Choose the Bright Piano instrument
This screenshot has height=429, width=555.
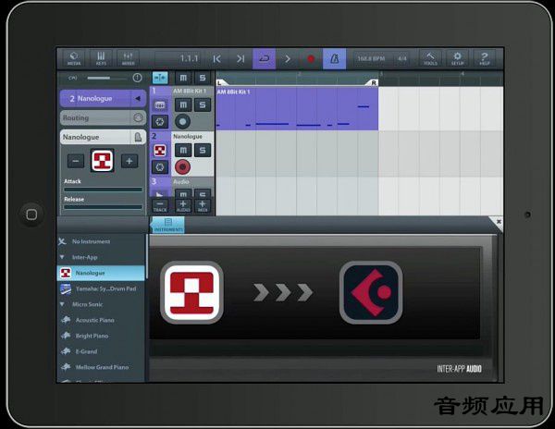tap(101, 336)
